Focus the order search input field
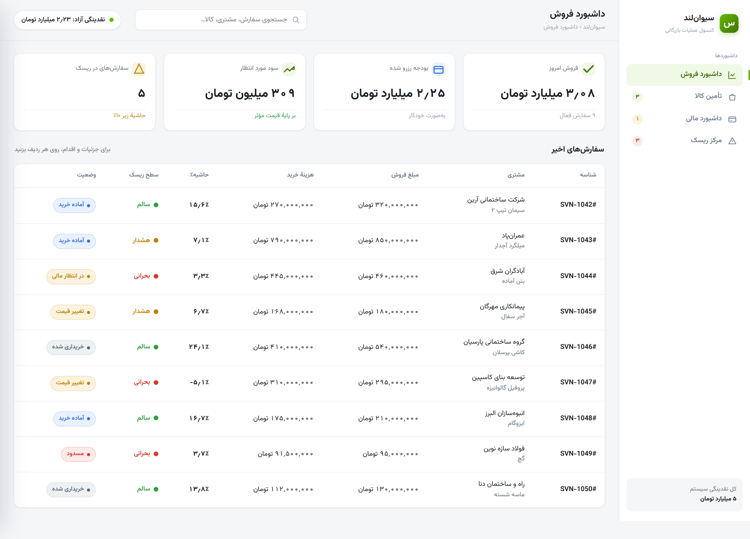 221,20
